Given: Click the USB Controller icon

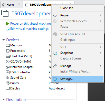Looking at the screenshot, I should 8,72.
